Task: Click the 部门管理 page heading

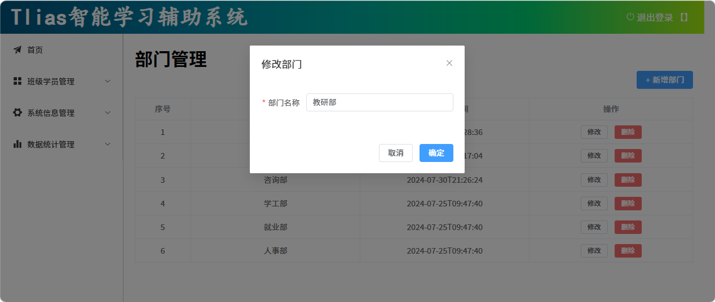Action: (171, 59)
